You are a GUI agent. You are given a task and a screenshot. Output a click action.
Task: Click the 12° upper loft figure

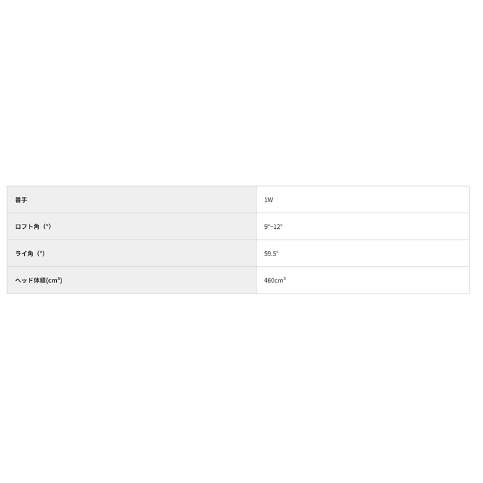278,226
